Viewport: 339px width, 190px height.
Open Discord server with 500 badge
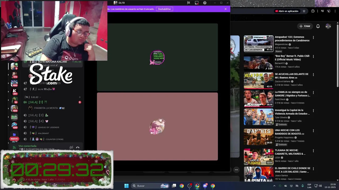[14, 83]
